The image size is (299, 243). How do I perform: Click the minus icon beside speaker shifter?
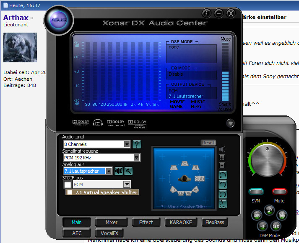pyautogui.click(x=222, y=166)
